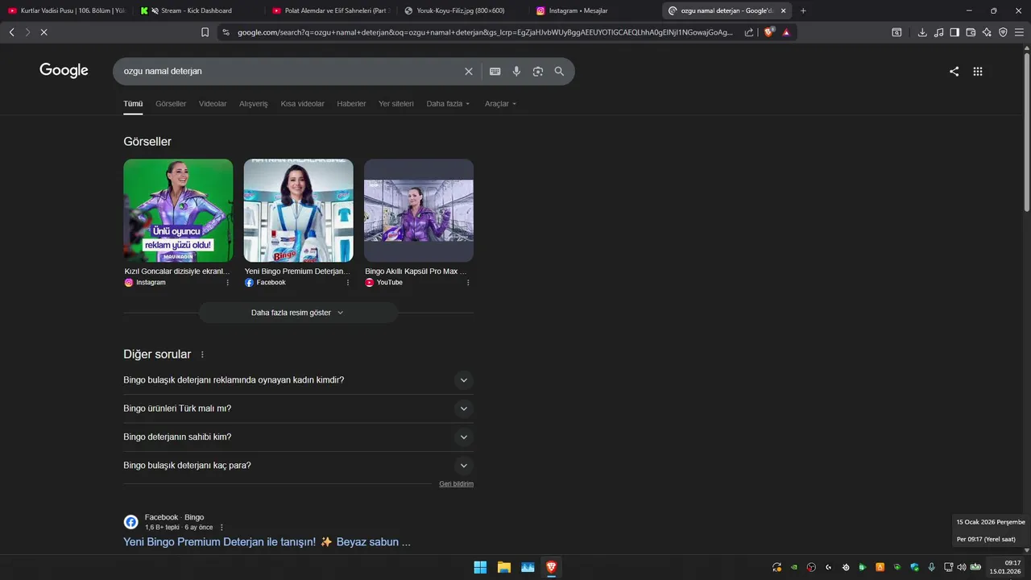Open the Daha fazla dropdown
1031x580 pixels.
(x=448, y=104)
